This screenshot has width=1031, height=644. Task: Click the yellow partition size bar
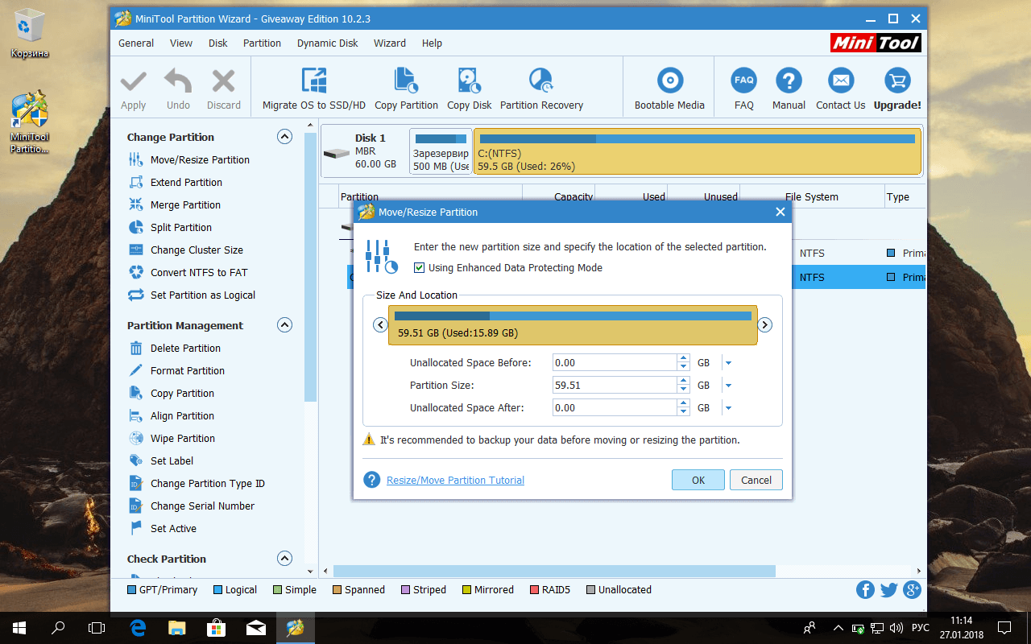click(x=573, y=325)
